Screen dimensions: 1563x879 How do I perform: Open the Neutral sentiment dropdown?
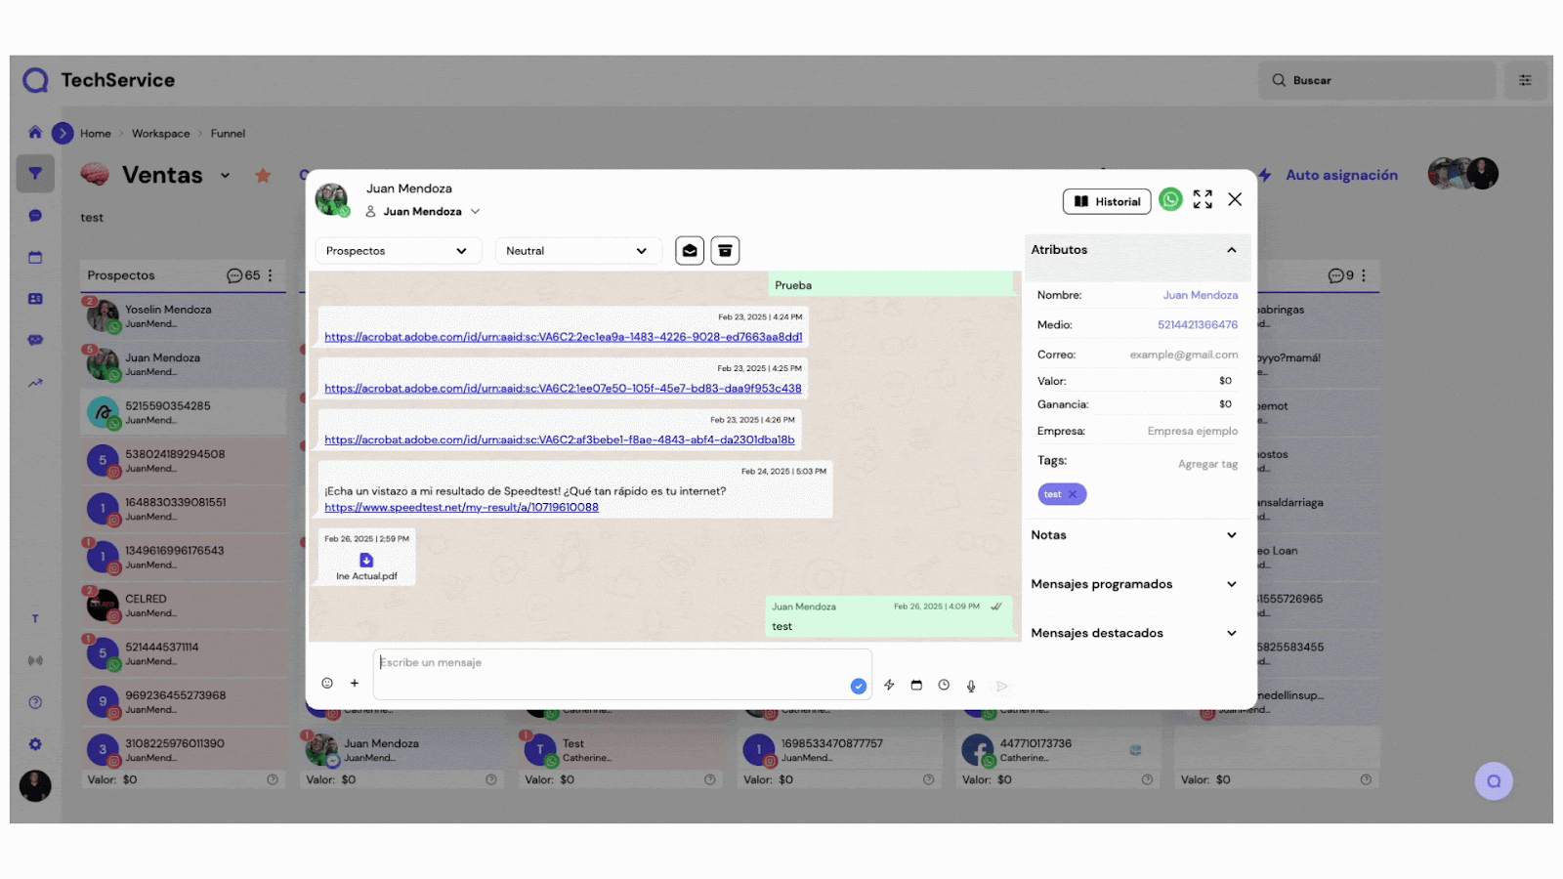point(577,251)
